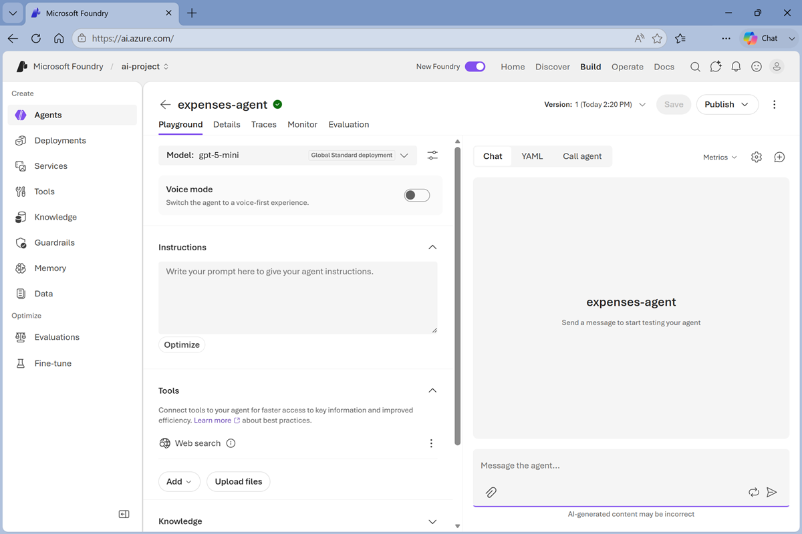Switch to the YAML tab
This screenshot has height=534, width=802.
[x=532, y=156]
